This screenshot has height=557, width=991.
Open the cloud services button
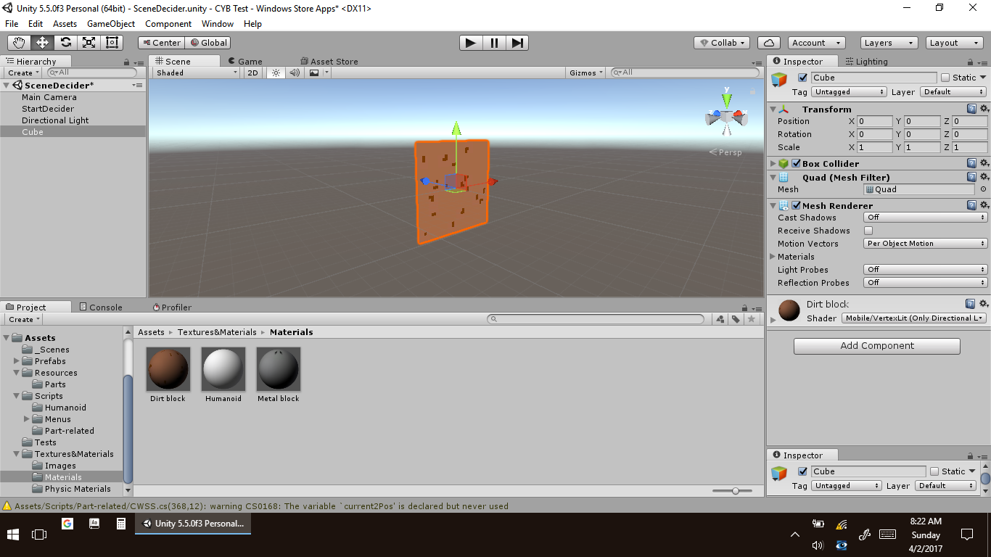pos(768,43)
